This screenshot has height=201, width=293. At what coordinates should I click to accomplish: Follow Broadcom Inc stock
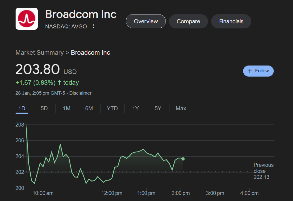pos(258,71)
